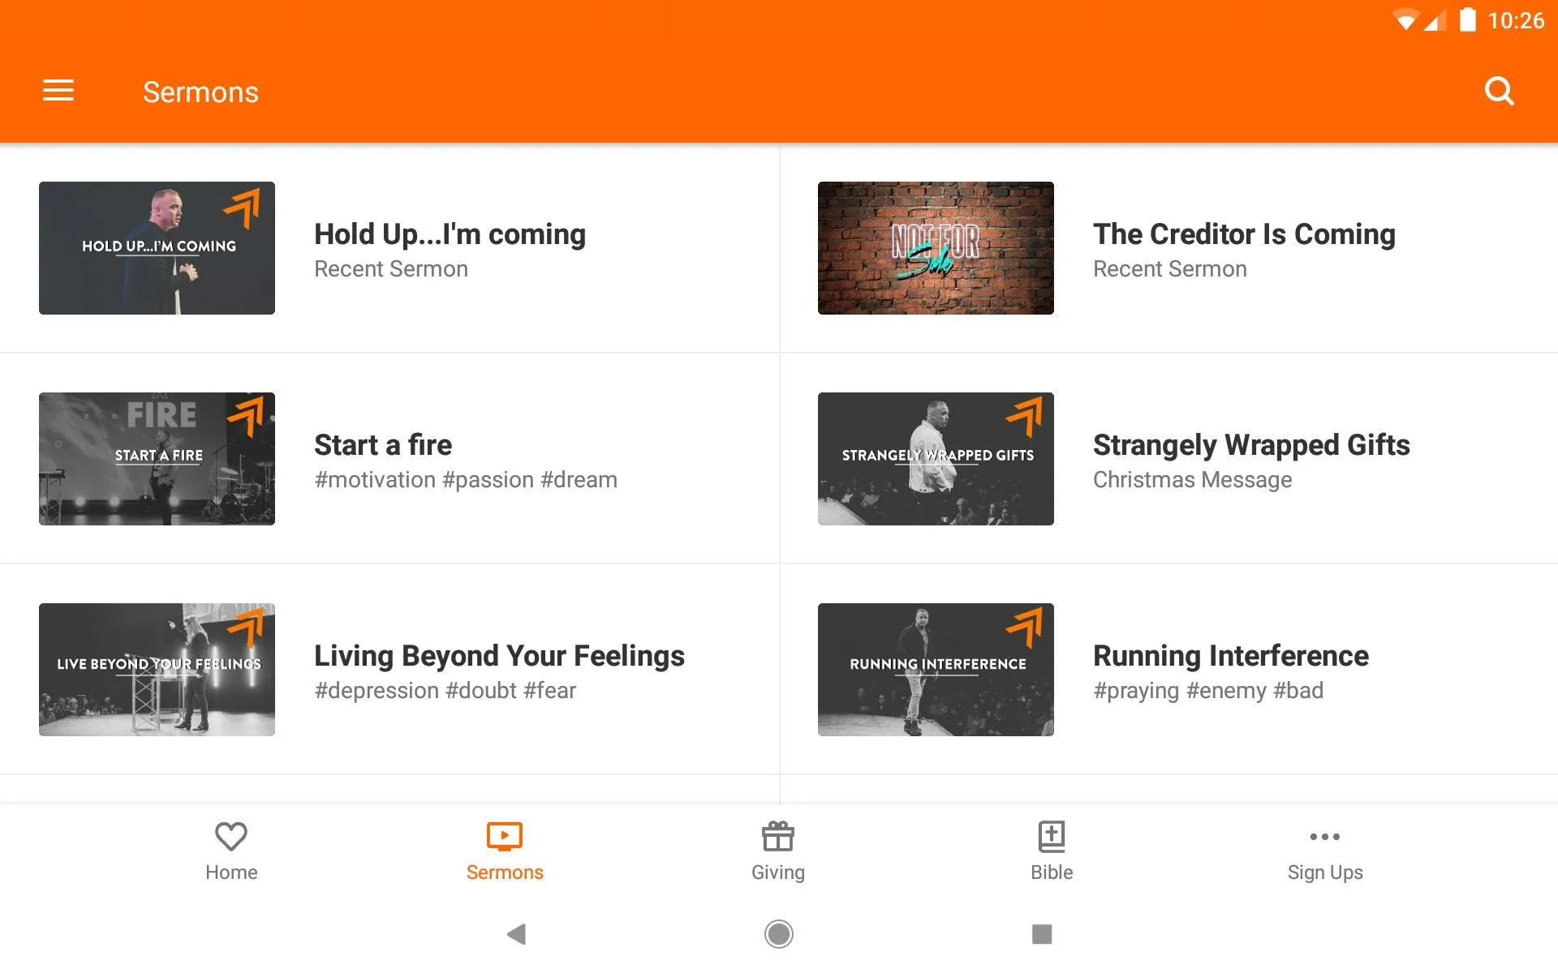Click 'Running Interference' sermon link
The height and width of the screenshot is (973, 1558).
(x=1229, y=654)
